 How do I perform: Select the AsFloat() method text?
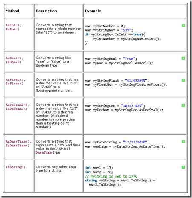[x=15, y=80]
